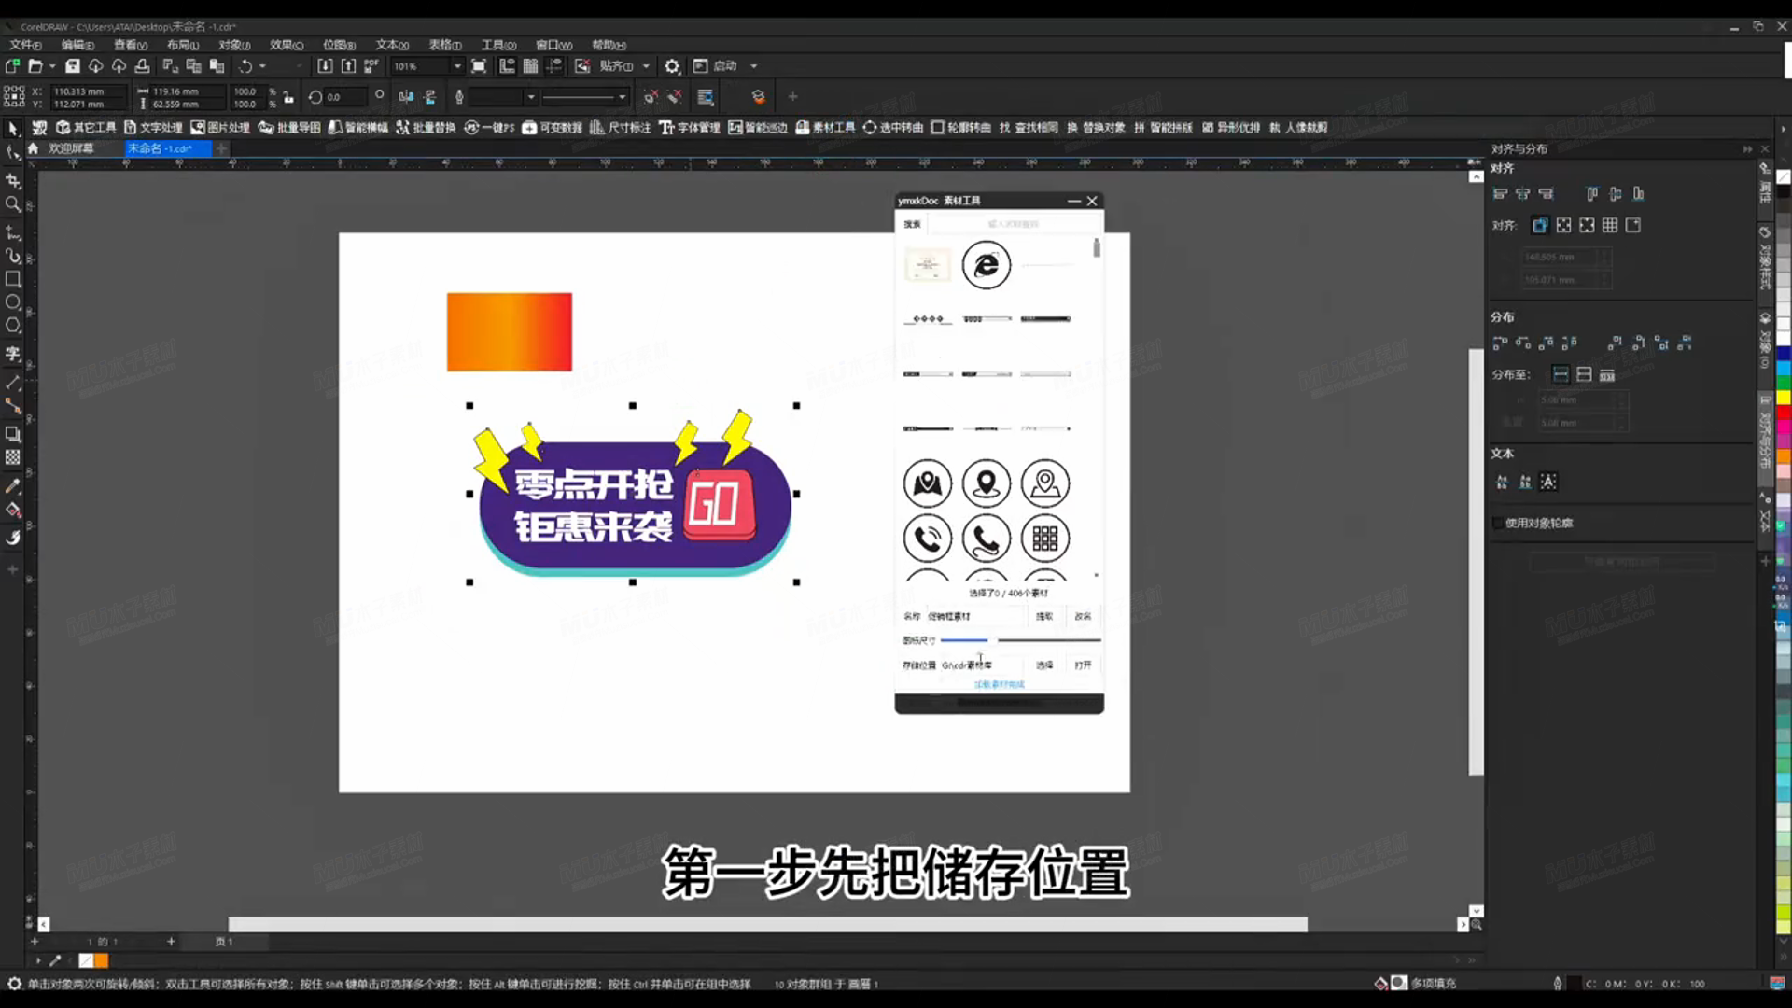
Task: Pick the yellow swatch in the color palette
Action: coord(1783,399)
